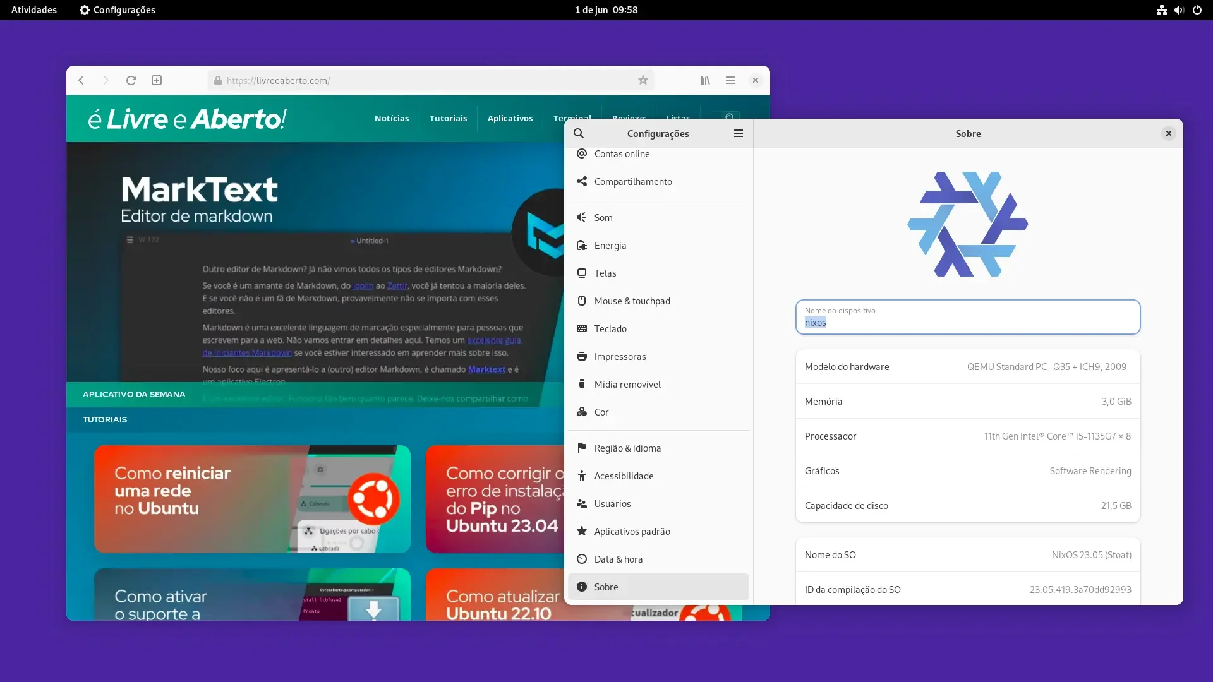Select Aplicativos padrão panel
1213x682 pixels.
tap(658, 532)
